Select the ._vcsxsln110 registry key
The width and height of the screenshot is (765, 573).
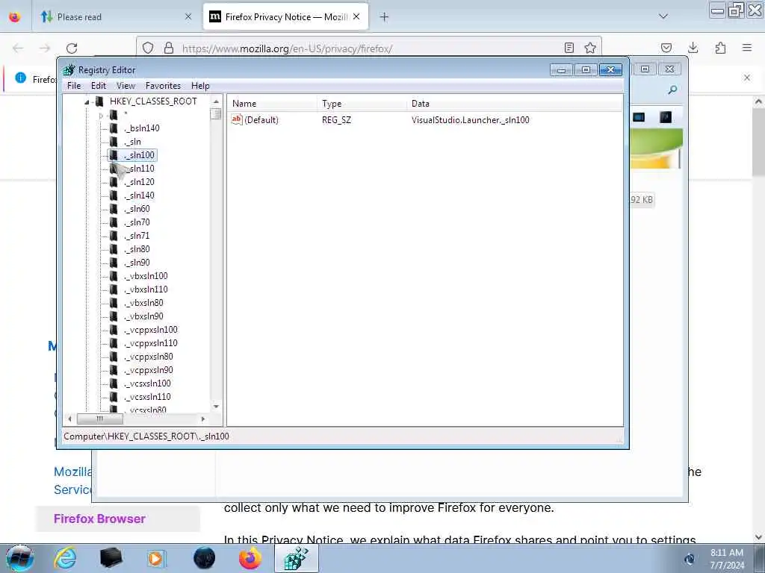(x=147, y=397)
